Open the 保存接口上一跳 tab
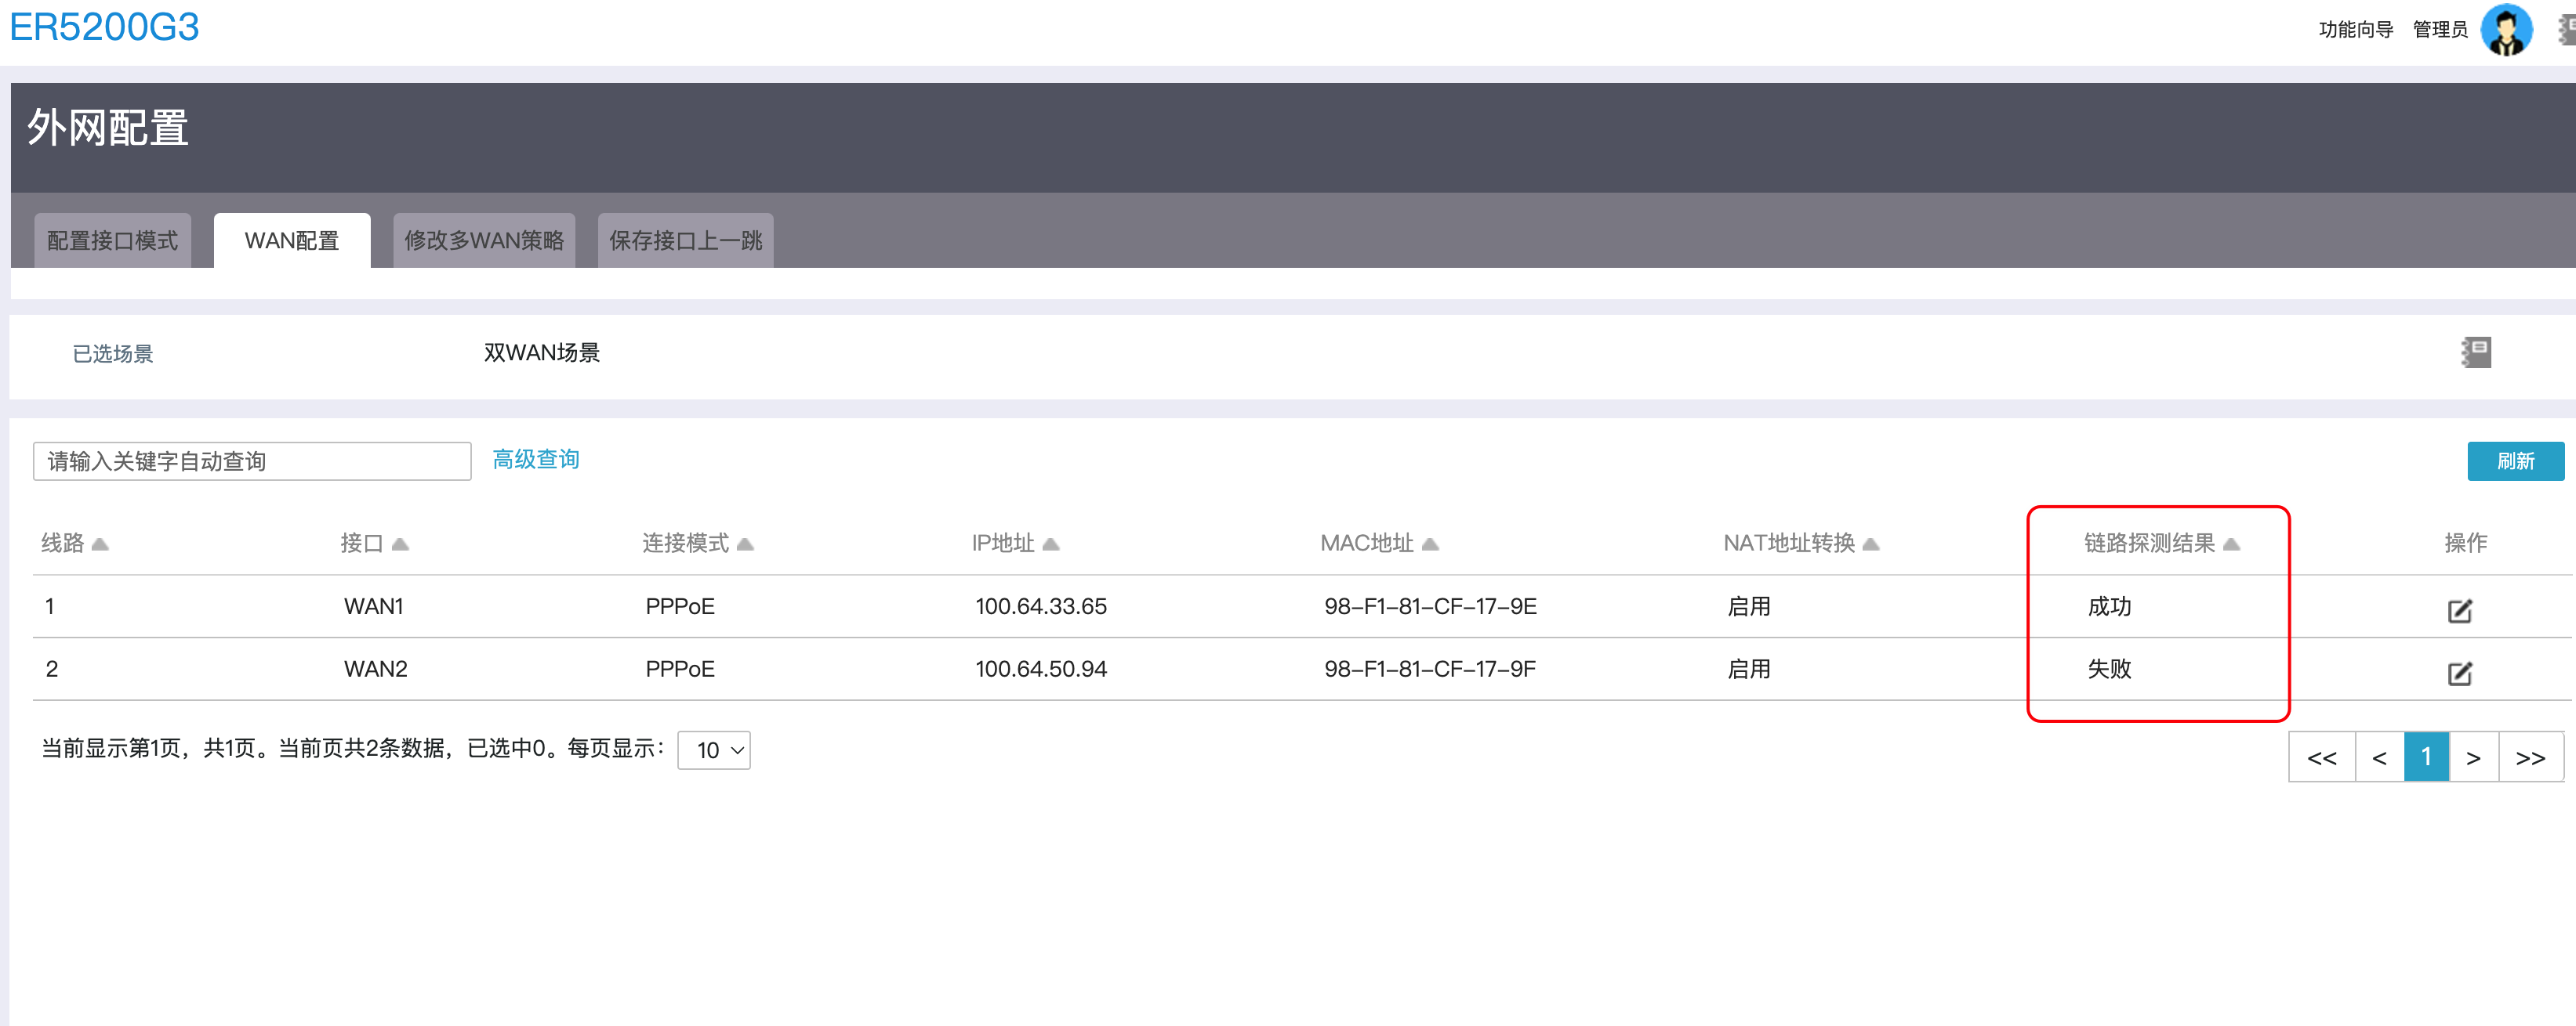This screenshot has height=1026, width=2576. coord(685,240)
